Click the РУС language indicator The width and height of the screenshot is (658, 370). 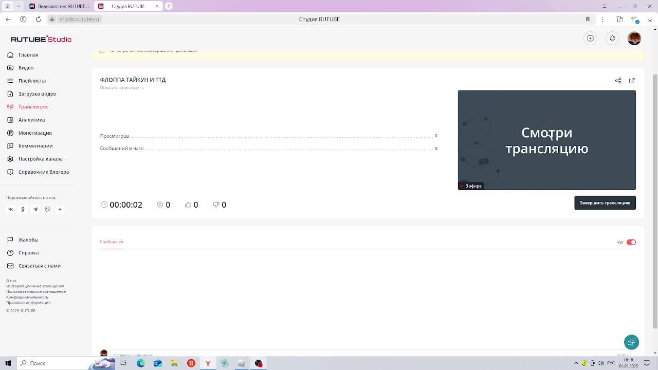pyautogui.click(x=611, y=363)
